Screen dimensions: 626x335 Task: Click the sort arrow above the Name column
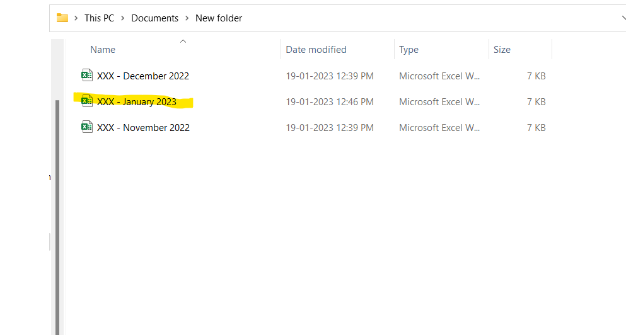(183, 42)
